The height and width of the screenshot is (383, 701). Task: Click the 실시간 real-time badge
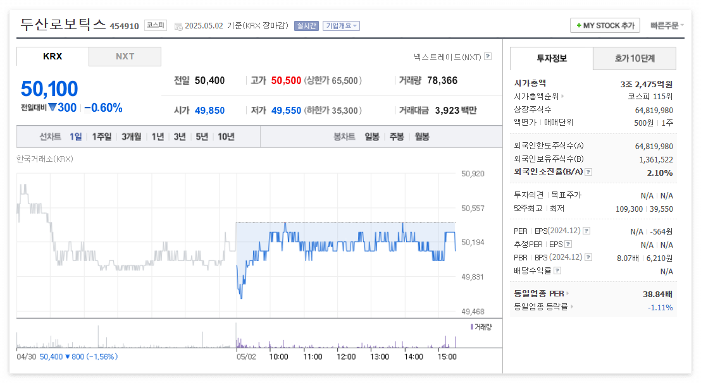306,25
